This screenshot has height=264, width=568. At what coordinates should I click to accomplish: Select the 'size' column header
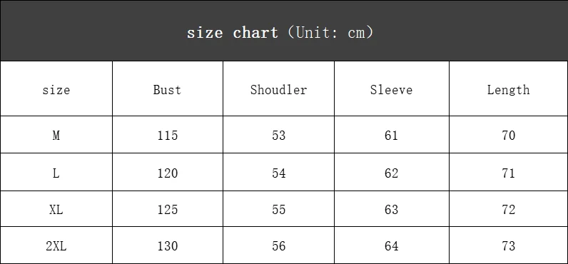click(x=56, y=89)
